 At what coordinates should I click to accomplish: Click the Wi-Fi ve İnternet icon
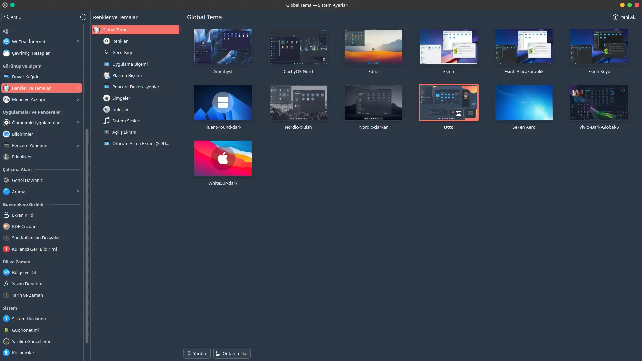tap(6, 42)
